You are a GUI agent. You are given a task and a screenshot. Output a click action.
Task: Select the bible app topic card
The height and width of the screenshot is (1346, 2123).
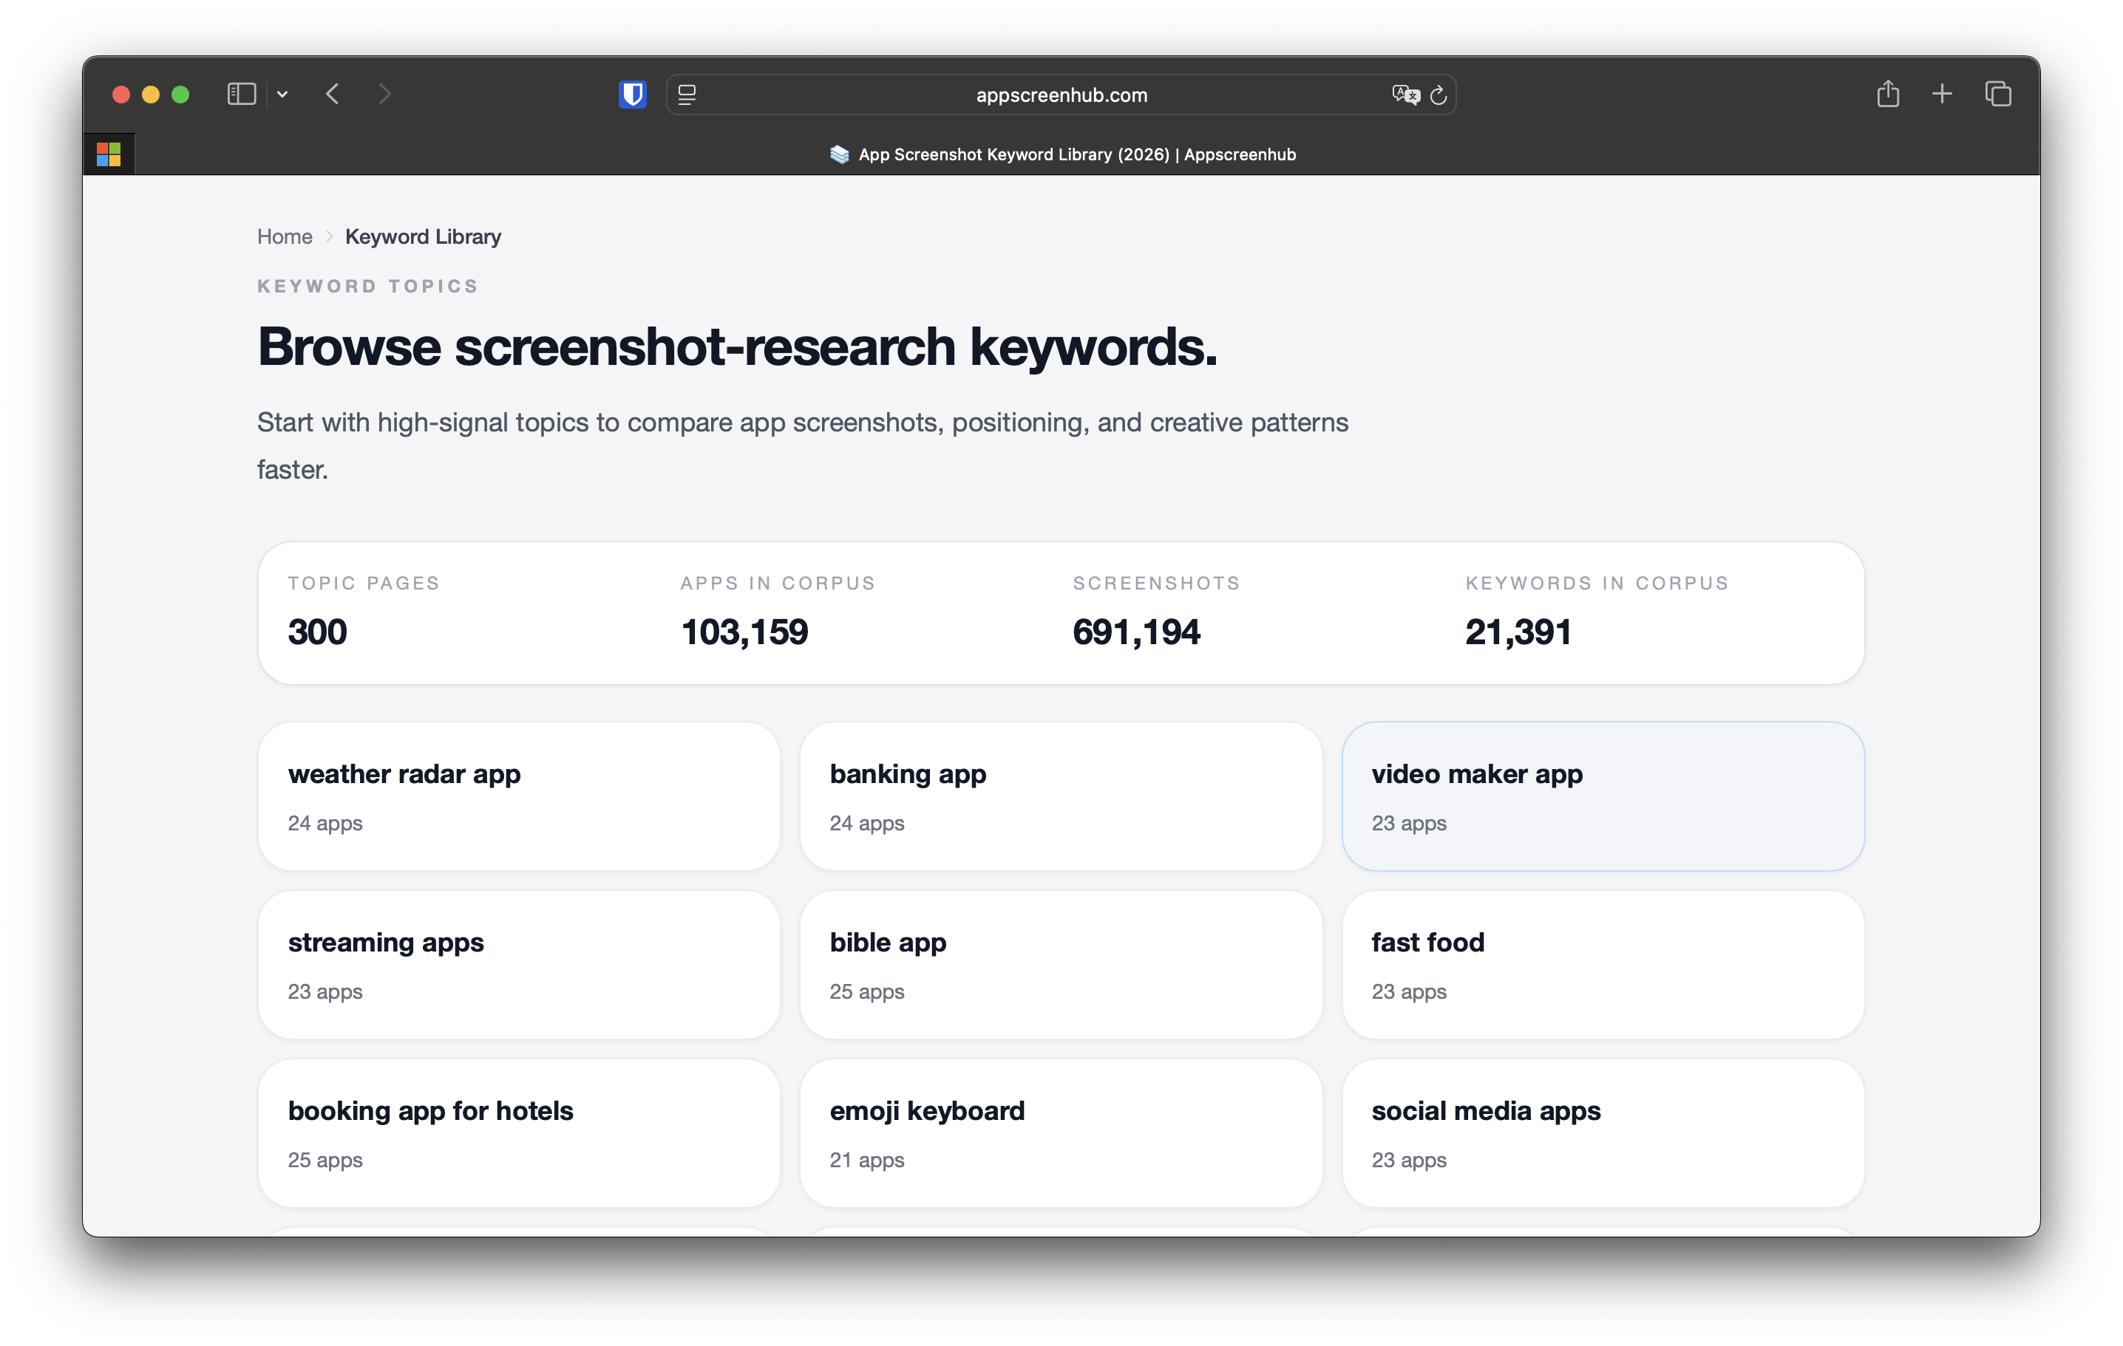point(1061,963)
